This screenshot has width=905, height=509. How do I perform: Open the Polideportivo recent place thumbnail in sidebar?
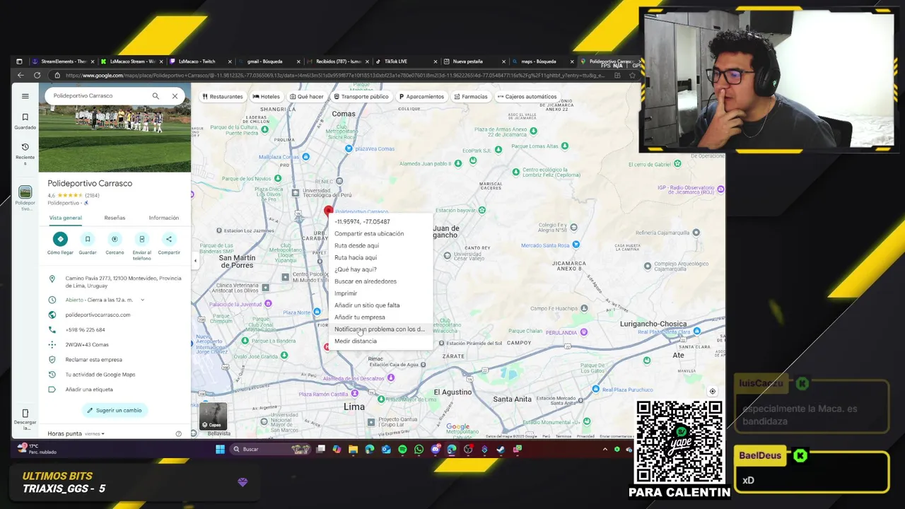coord(25,192)
